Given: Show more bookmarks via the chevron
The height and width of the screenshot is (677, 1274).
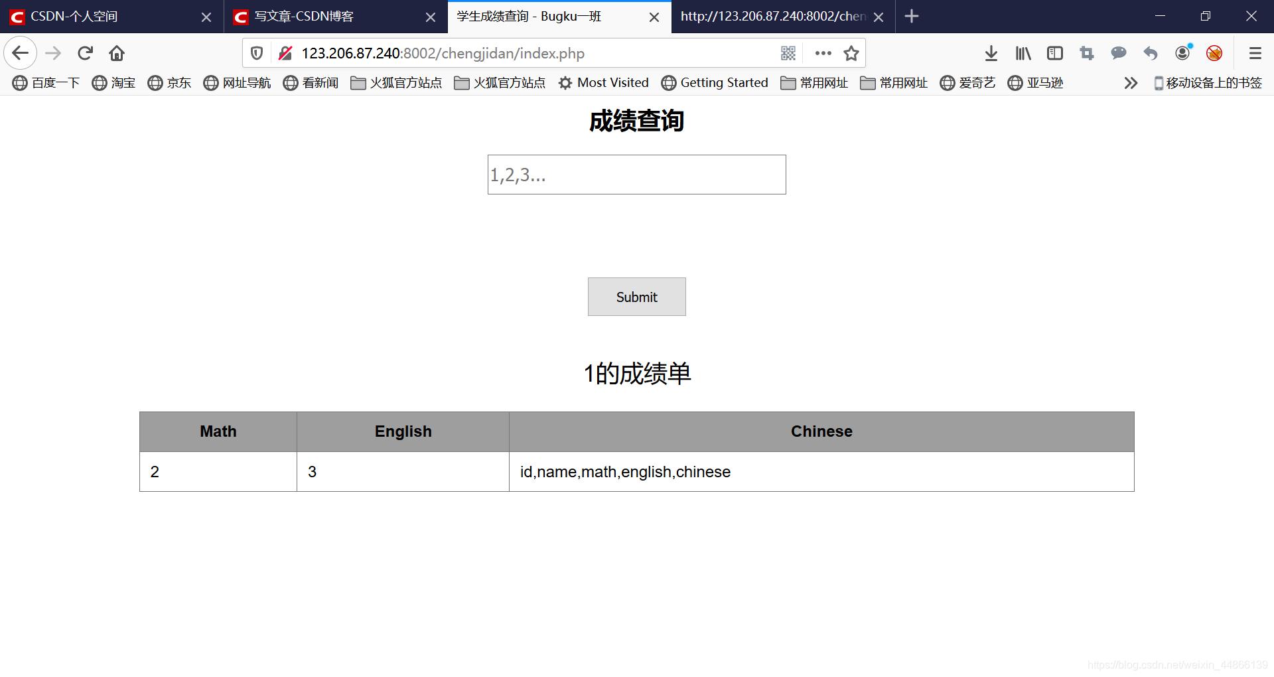Looking at the screenshot, I should coord(1131,83).
